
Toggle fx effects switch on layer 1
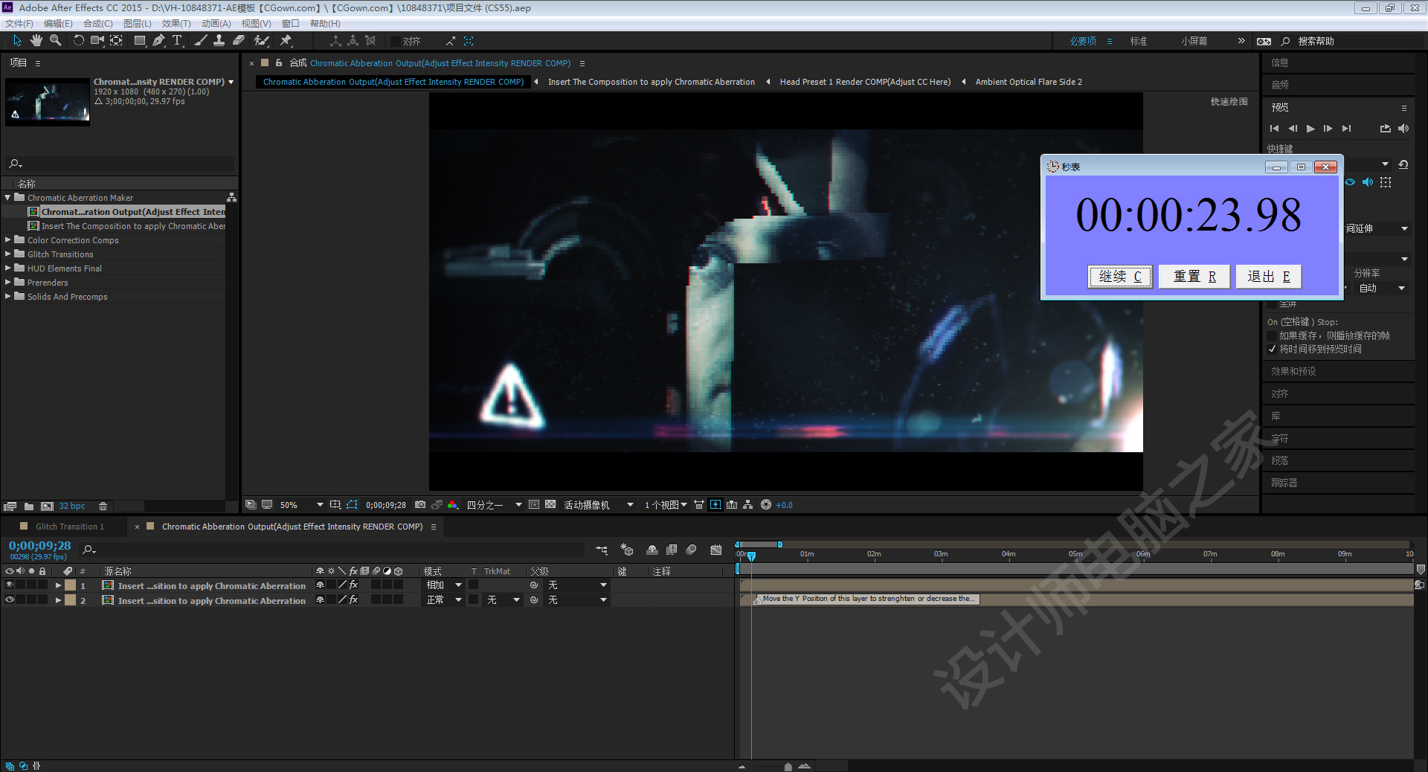pyautogui.click(x=354, y=585)
